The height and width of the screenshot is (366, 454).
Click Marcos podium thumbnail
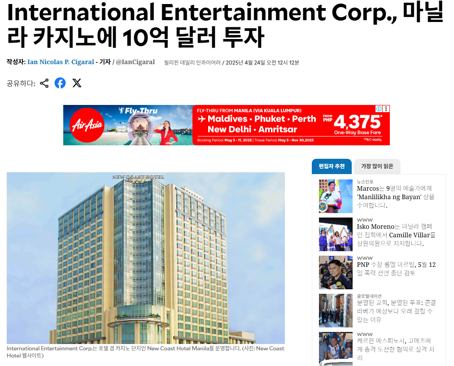(x=336, y=196)
